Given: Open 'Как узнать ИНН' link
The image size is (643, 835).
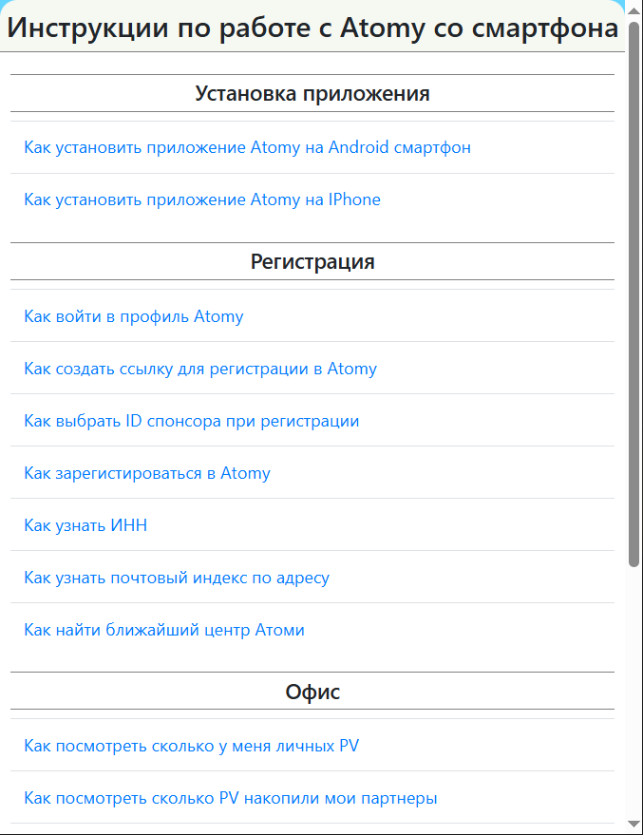Looking at the screenshot, I should click(x=85, y=525).
